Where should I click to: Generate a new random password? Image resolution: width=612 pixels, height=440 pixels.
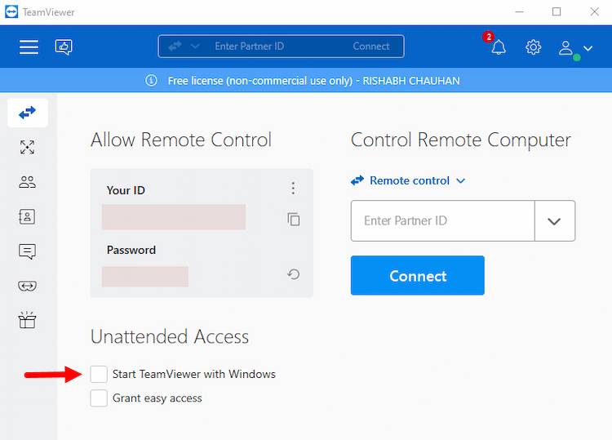(294, 274)
